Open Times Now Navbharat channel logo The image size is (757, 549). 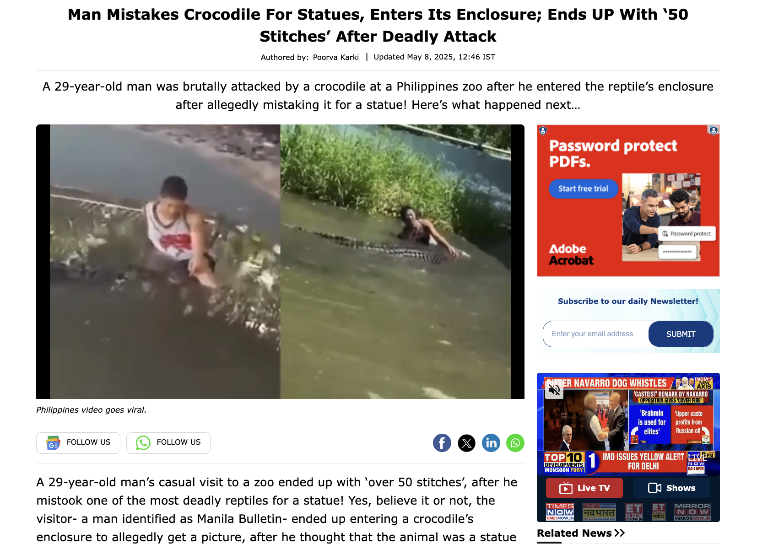point(599,511)
